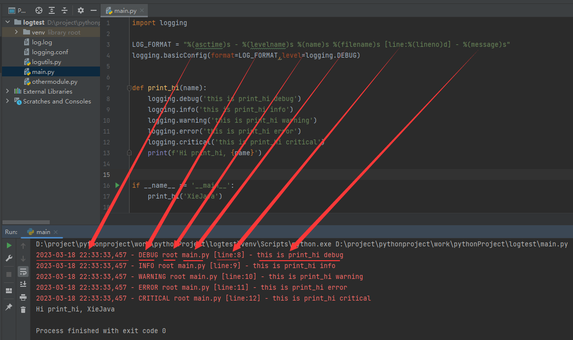Click Expand All in the Project toolbar
The width and height of the screenshot is (573, 340).
coord(52,10)
